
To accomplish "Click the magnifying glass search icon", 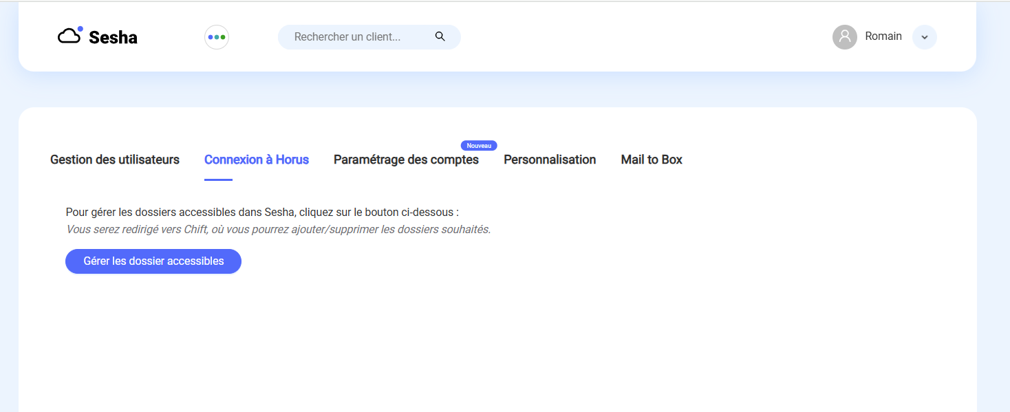I will (x=440, y=36).
